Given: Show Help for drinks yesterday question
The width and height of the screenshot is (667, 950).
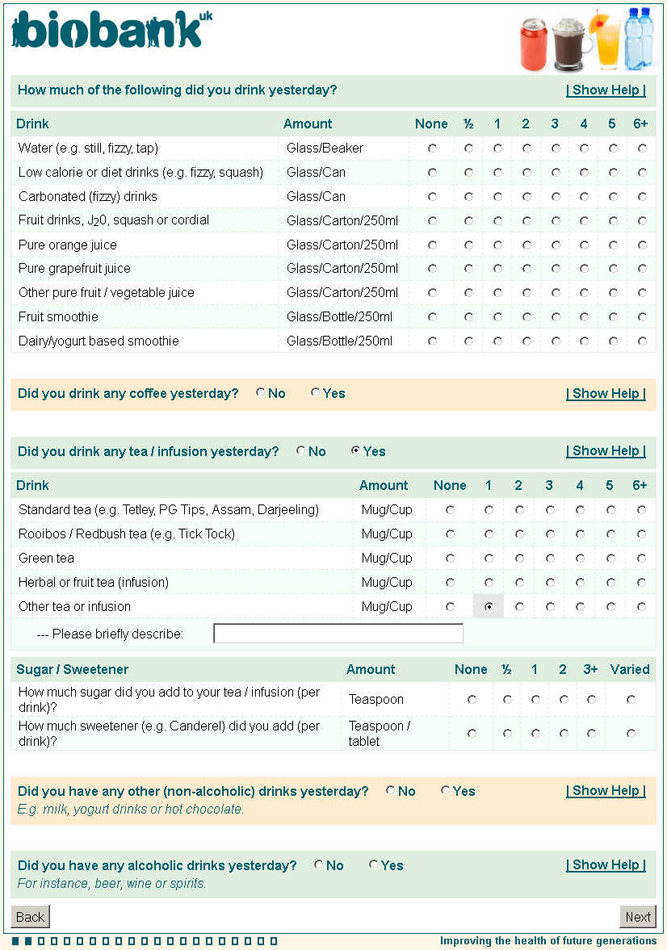Looking at the screenshot, I should pyautogui.click(x=606, y=90).
